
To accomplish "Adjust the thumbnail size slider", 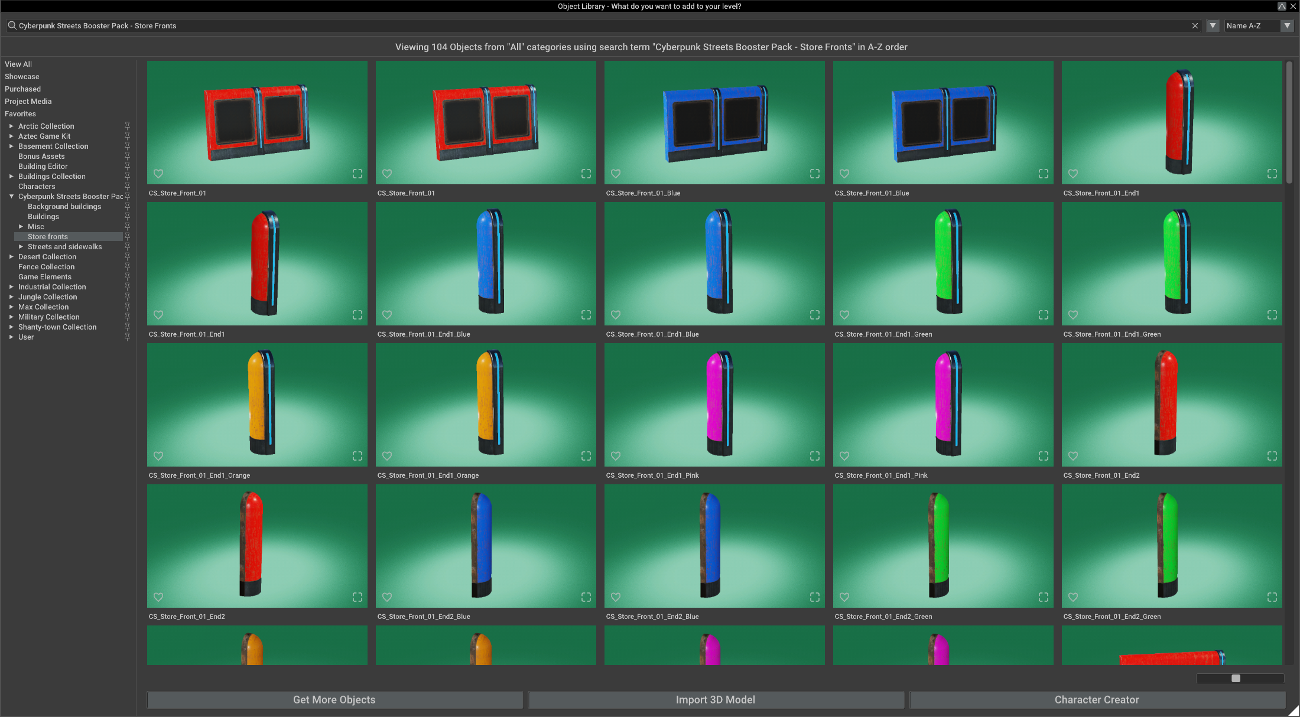I will coord(1238,679).
